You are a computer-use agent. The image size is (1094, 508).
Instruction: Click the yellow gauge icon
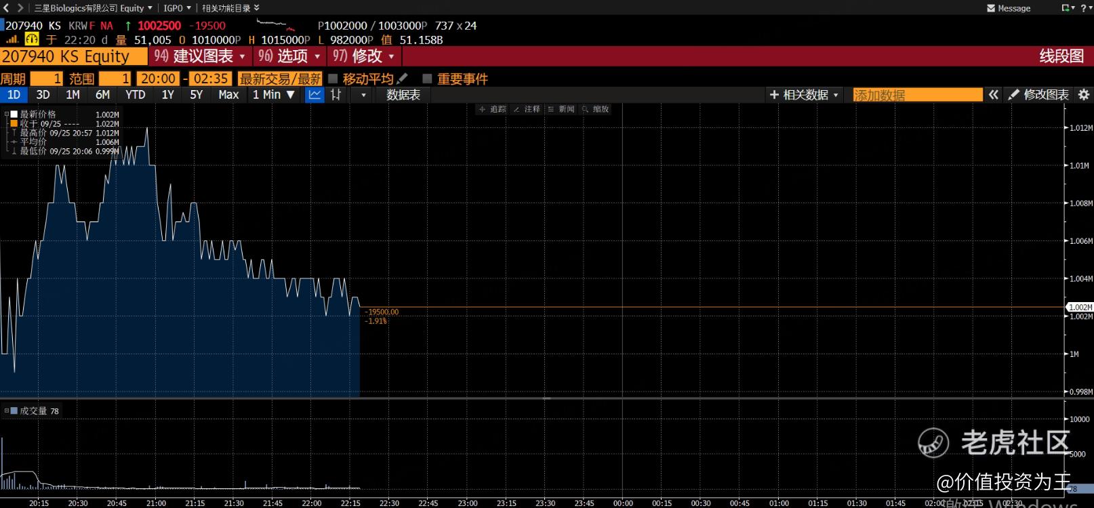(32, 40)
